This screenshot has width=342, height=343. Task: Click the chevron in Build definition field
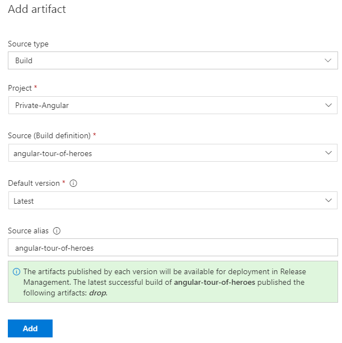[x=328, y=153]
